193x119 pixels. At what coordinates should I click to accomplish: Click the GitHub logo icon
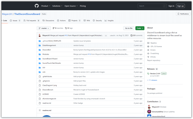click(x=37, y=6)
